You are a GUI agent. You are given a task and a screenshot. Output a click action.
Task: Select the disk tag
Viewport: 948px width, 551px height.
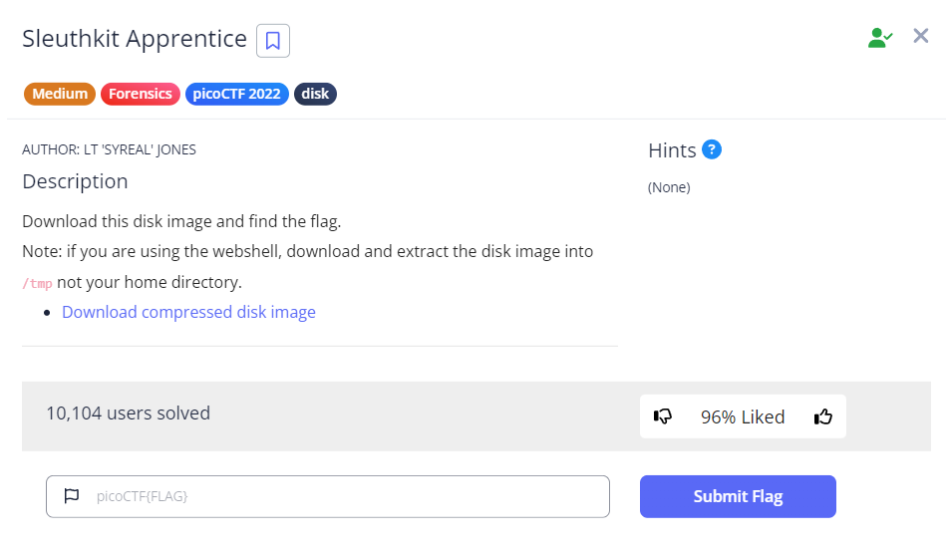coord(315,94)
